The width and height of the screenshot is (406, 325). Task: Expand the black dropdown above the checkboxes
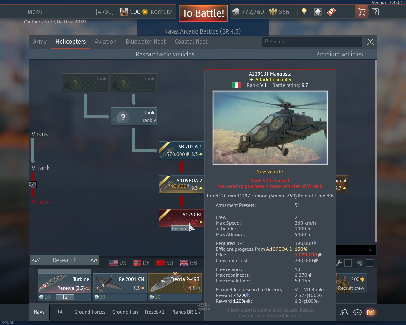click(x=356, y=250)
